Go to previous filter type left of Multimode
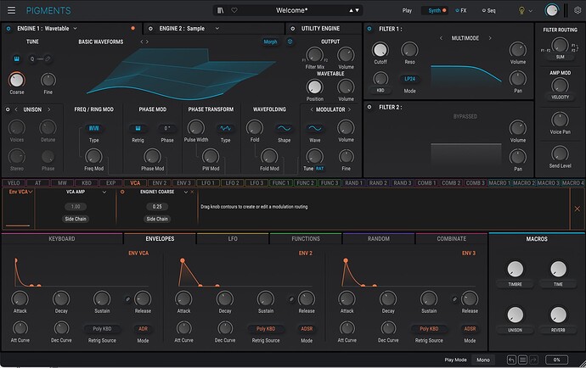This screenshot has width=586, height=368. [x=441, y=38]
